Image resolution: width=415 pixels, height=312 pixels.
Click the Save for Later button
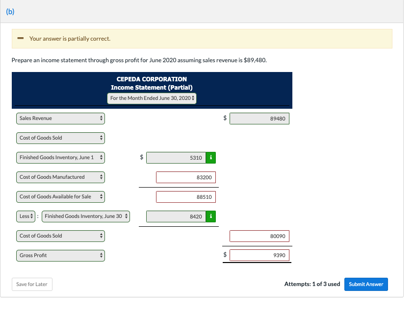32,284
